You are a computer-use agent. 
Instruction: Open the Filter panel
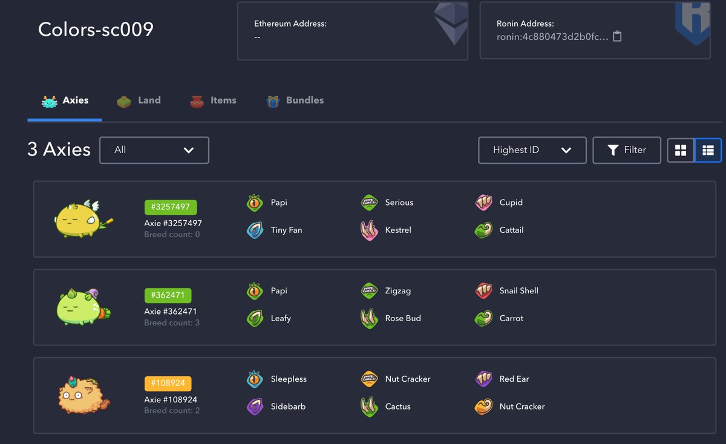point(627,150)
